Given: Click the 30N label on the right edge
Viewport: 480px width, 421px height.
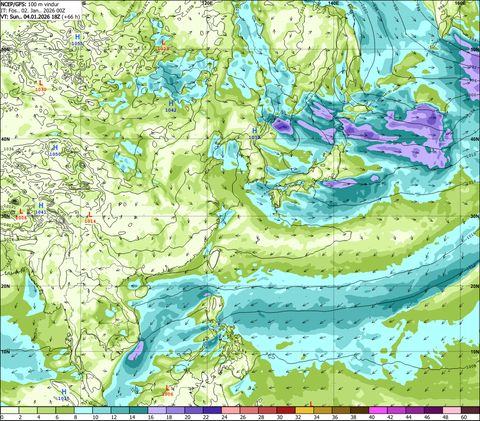Looking at the screenshot, I should [x=475, y=216].
